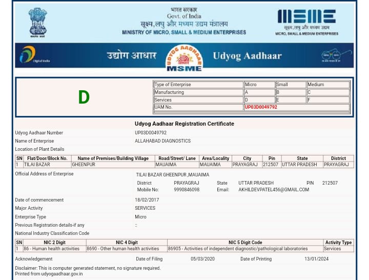The image size is (369, 280).
Task: Click the Swachh Bharat spectacles logo
Action: pyautogui.click(x=337, y=55)
